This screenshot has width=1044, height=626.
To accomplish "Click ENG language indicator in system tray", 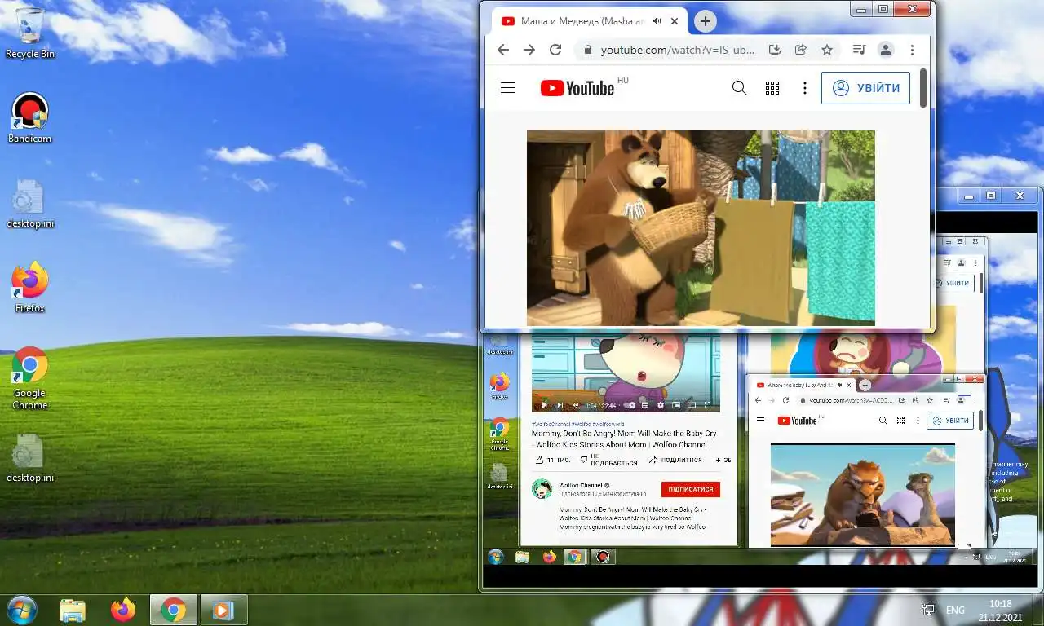I will coord(955,610).
